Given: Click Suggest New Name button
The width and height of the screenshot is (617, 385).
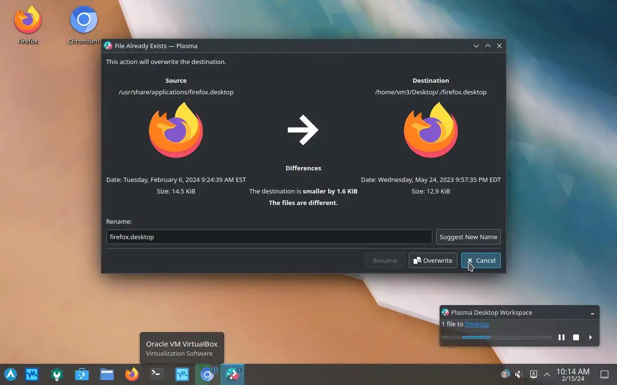Looking at the screenshot, I should click(x=469, y=237).
